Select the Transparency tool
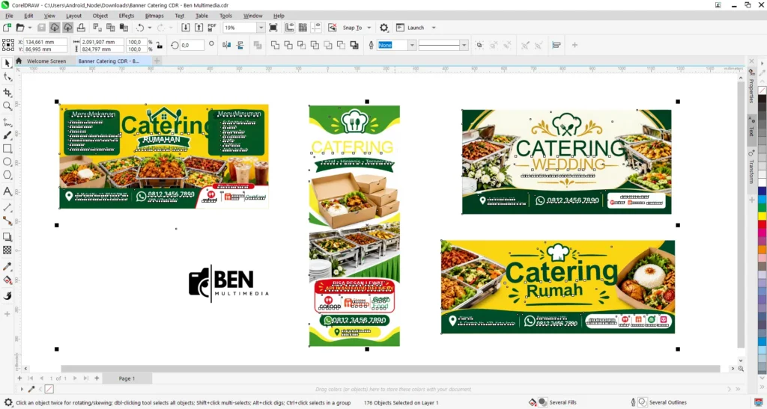The height and width of the screenshot is (409, 767). tap(7, 250)
